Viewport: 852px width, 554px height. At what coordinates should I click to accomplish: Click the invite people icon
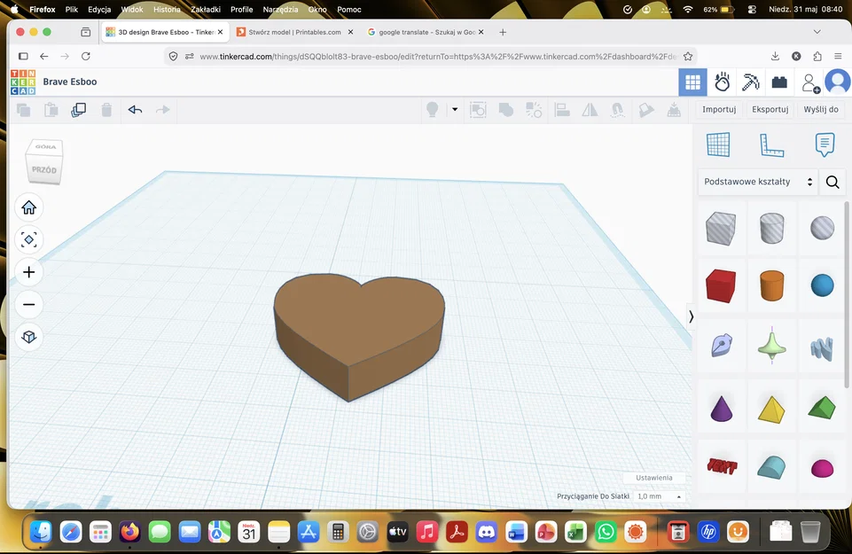(810, 83)
